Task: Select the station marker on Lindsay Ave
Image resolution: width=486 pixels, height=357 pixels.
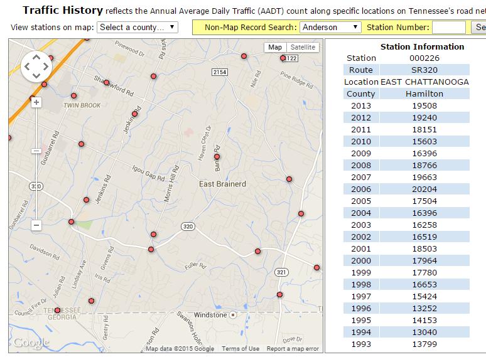Action: [x=91, y=301]
